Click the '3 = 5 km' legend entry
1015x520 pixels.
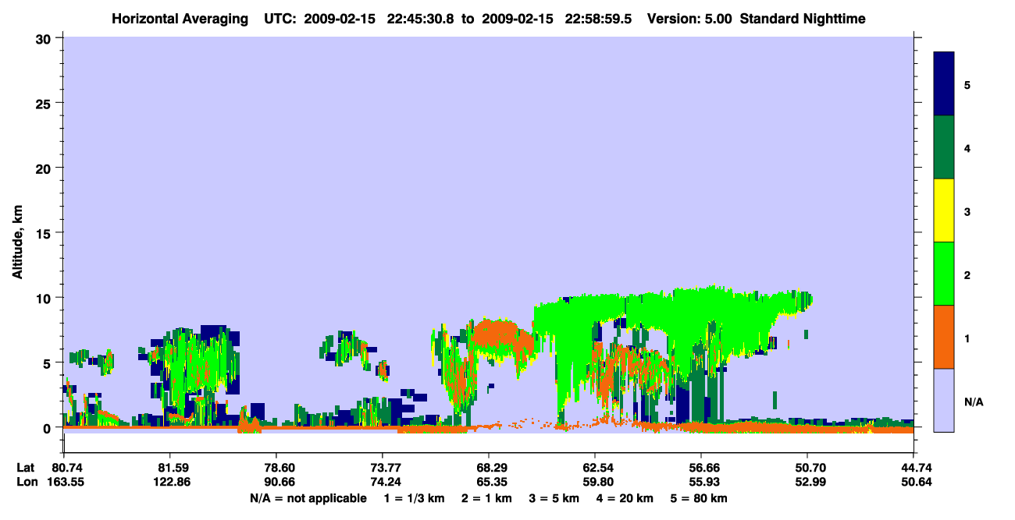coord(555,498)
